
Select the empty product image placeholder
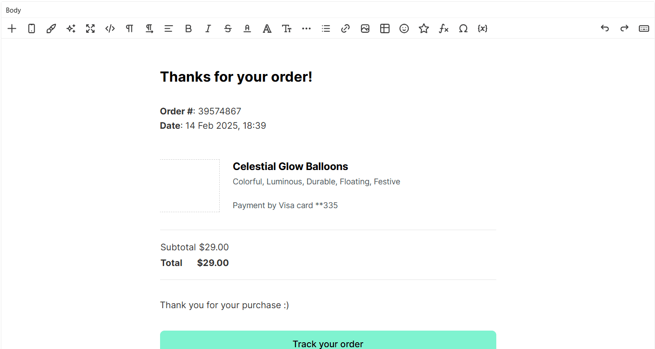[x=190, y=186]
